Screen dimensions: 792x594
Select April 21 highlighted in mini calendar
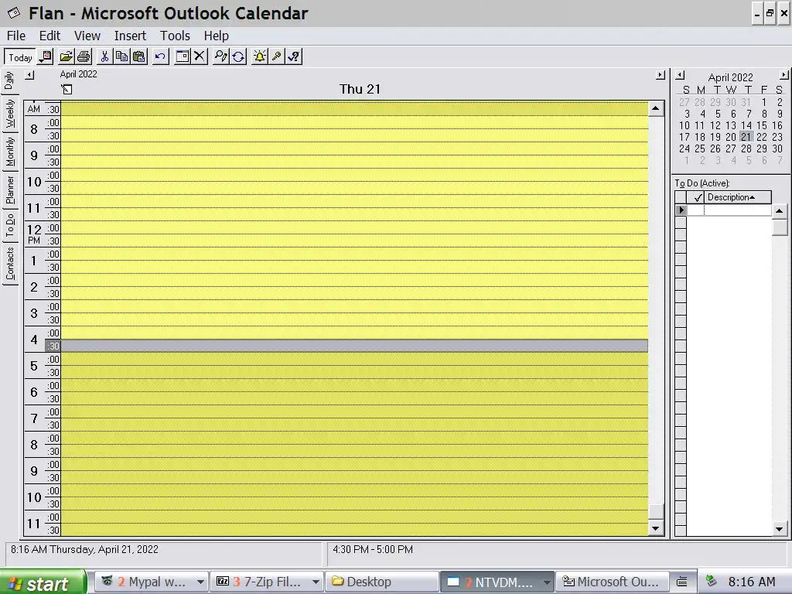(x=746, y=137)
